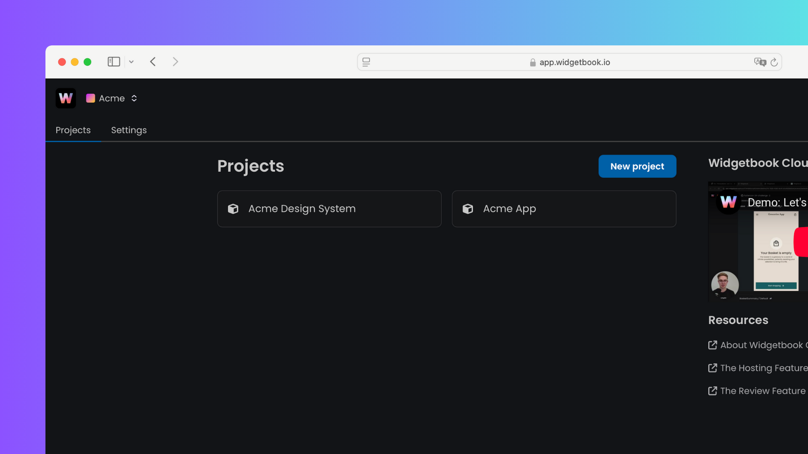Viewport: 808px width, 454px height.
Task: Open The Hosting Feature link
Action: (x=763, y=368)
